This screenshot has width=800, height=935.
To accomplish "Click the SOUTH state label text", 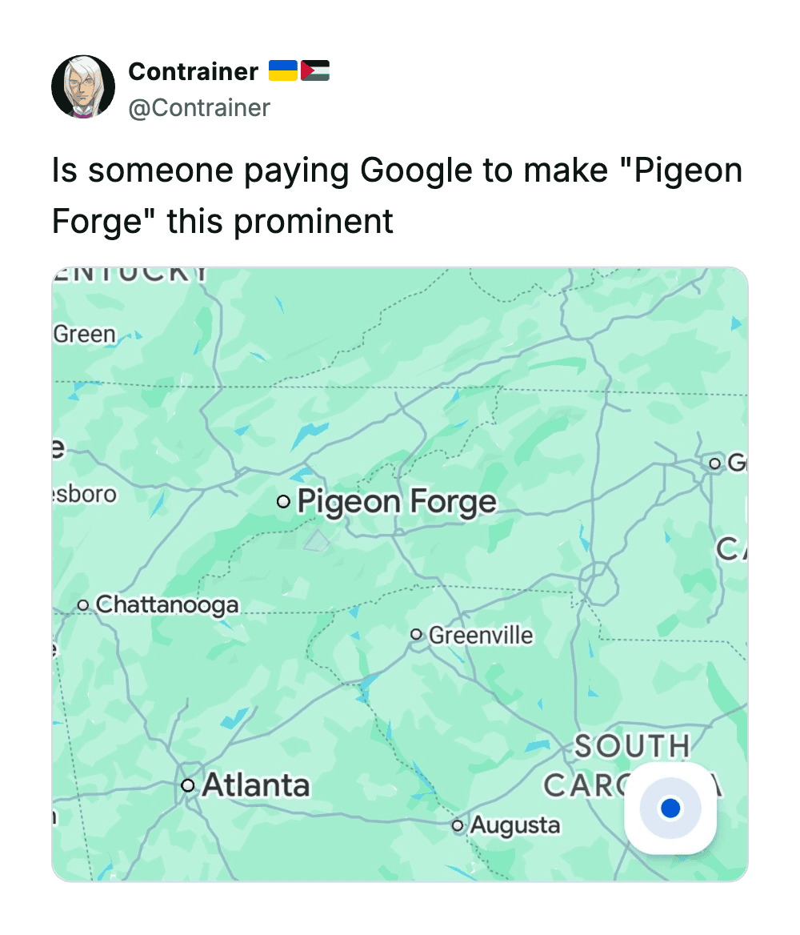I will pos(632,746).
